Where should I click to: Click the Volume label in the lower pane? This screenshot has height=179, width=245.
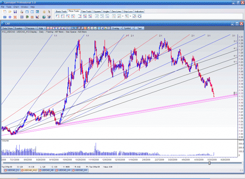coord(5,141)
